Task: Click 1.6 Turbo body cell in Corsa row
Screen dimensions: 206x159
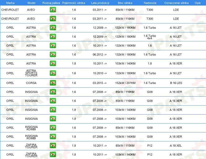Action: pos(150,83)
